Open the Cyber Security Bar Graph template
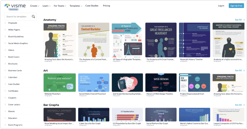 94,115
